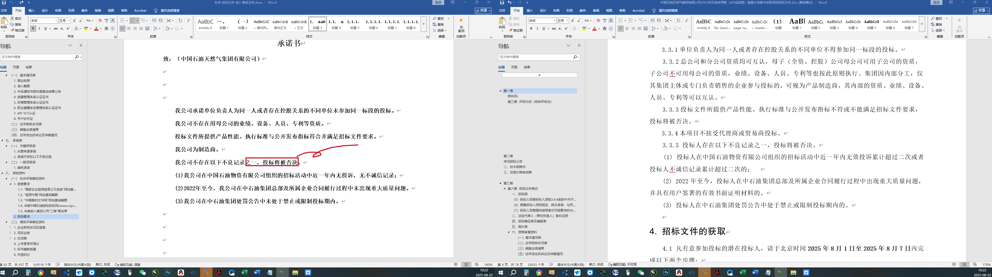Open Acrobat tab in right Word window
992x277 pixels.
click(639, 11)
